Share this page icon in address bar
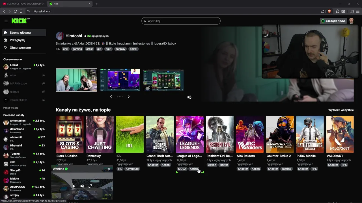Screen dimensions: 362x203 click(x=323, y=11)
